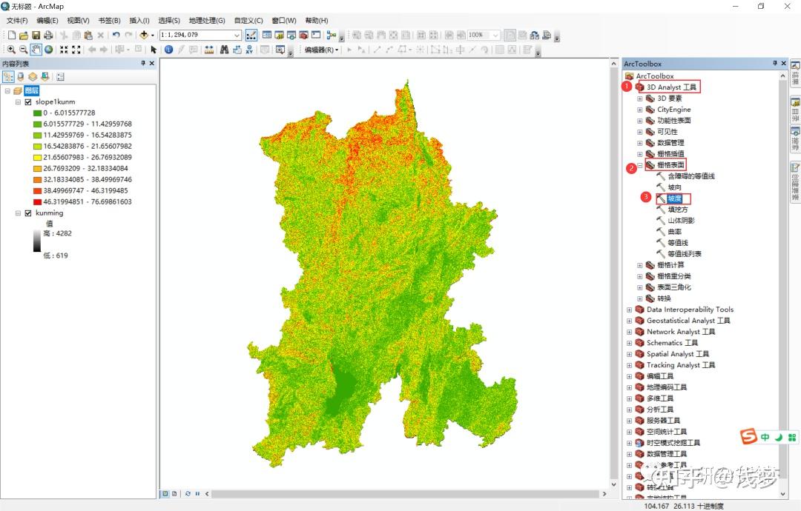Open the Find tool icon
Screen dimensions: 801x511
click(x=225, y=50)
